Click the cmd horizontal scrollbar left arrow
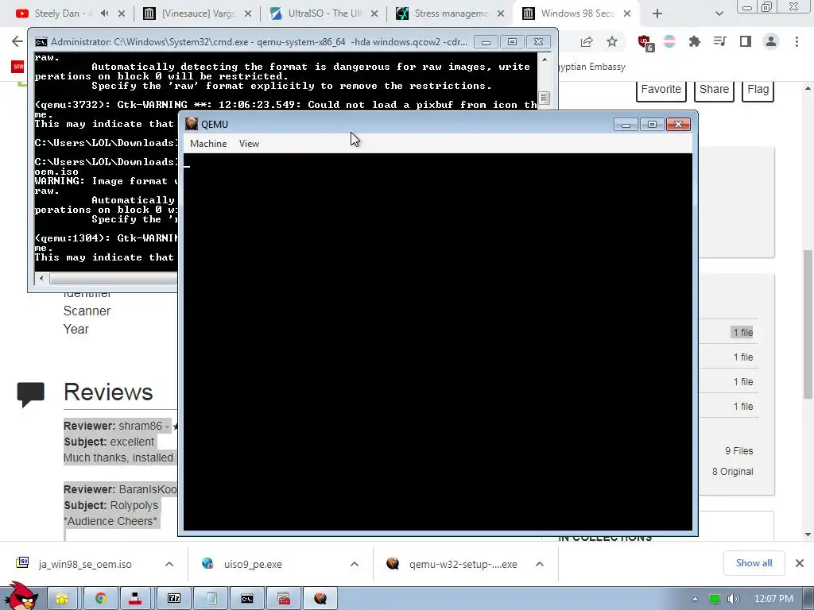This screenshot has width=814, height=610. (x=41, y=279)
